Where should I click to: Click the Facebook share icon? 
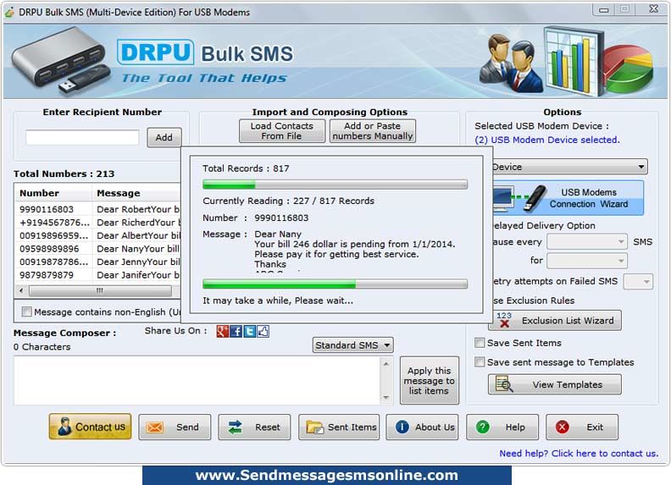(236, 332)
